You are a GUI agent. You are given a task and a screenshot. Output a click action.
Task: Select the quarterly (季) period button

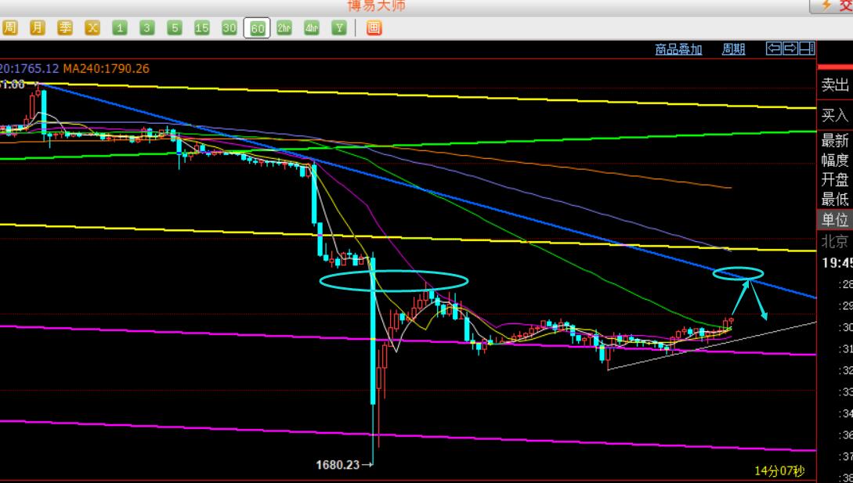[65, 27]
